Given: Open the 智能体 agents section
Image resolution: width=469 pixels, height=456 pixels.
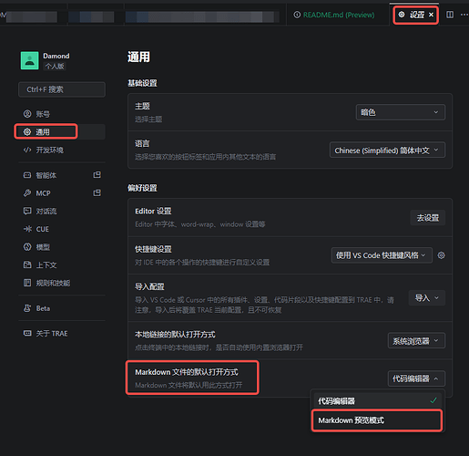Looking at the screenshot, I should 62,175.
